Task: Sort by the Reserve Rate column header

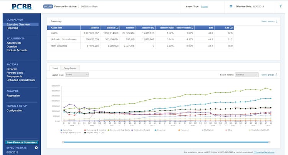Action: point(167,28)
